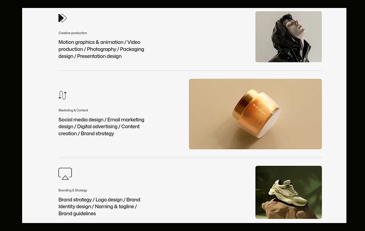Screen dimensions: 365x231
Task: Select the Marketing & Content label
Action: click(x=73, y=110)
